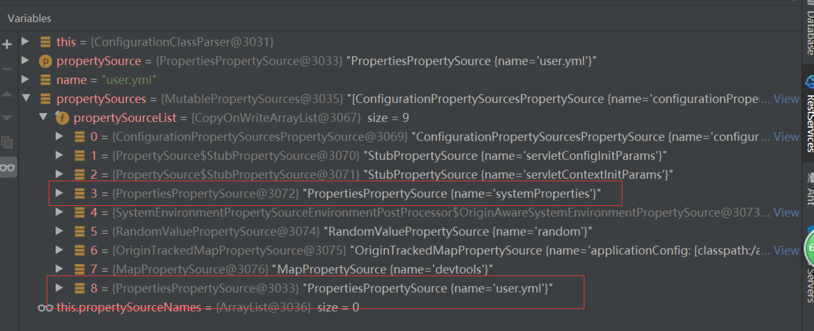Expand the 'this' ConfigurationClassParser node
The image size is (814, 331).
coord(25,42)
